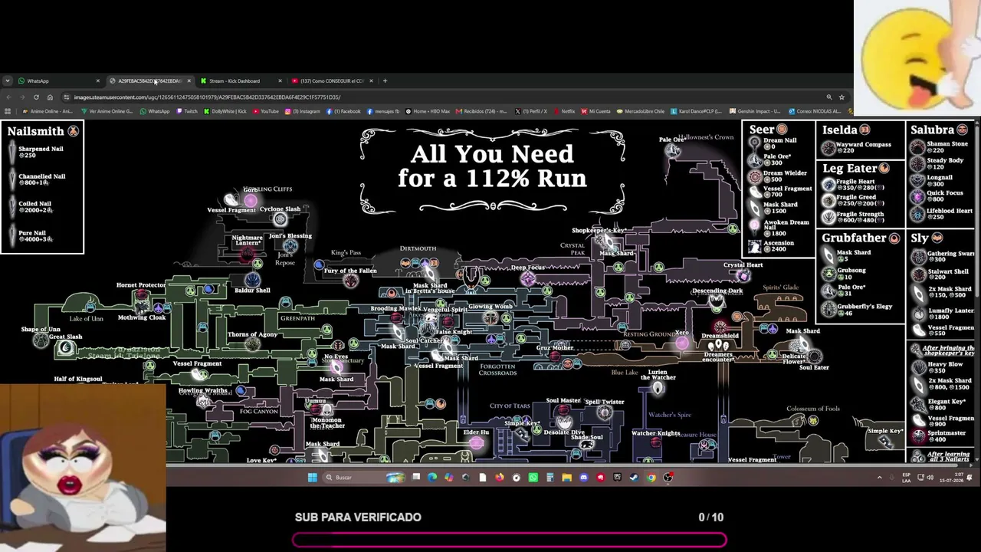
Task: Click the Nailsmith heading on the map
Action: coord(35,131)
